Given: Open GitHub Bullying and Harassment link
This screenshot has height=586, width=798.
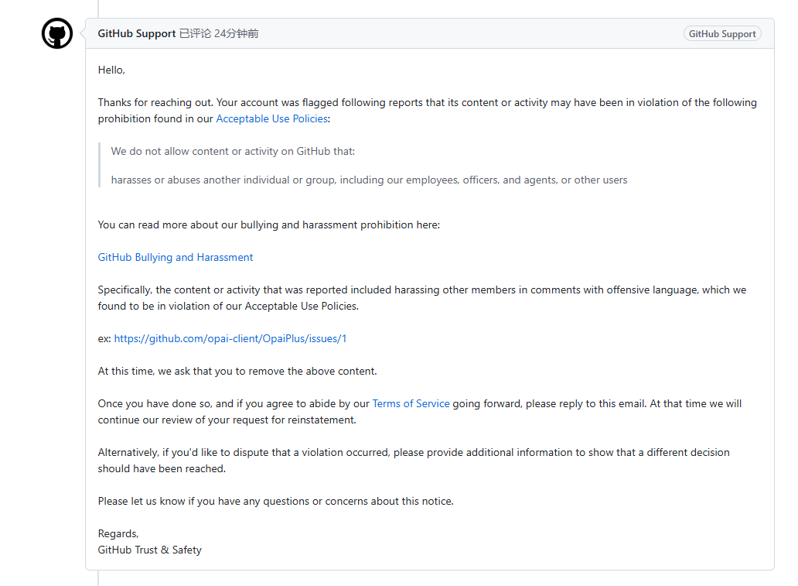Looking at the screenshot, I should point(175,257).
